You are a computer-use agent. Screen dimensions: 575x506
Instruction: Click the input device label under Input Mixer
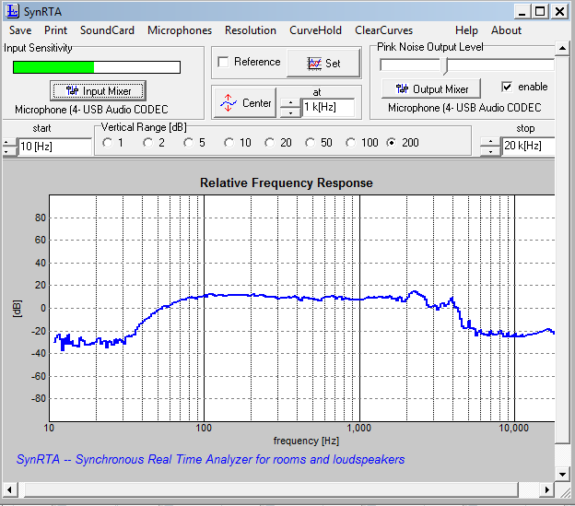click(91, 110)
